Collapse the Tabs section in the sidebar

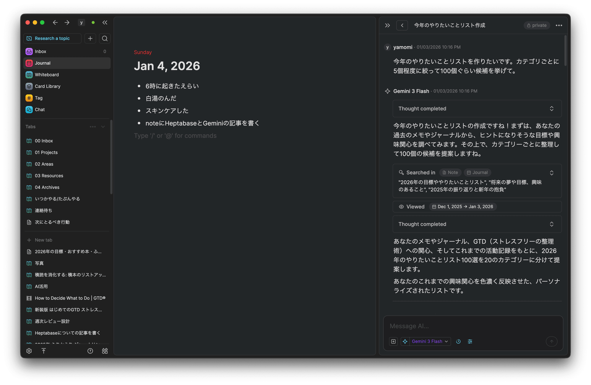pyautogui.click(x=103, y=127)
